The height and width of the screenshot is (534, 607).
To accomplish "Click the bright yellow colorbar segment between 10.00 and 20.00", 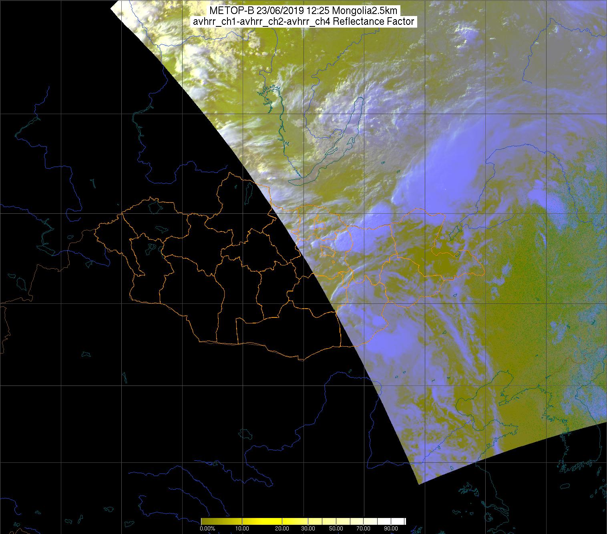I will pyautogui.click(x=262, y=521).
